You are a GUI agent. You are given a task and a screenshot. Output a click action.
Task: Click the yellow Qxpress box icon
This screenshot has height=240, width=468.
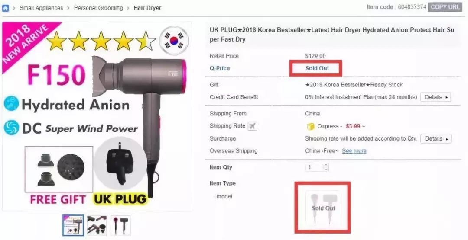310,126
